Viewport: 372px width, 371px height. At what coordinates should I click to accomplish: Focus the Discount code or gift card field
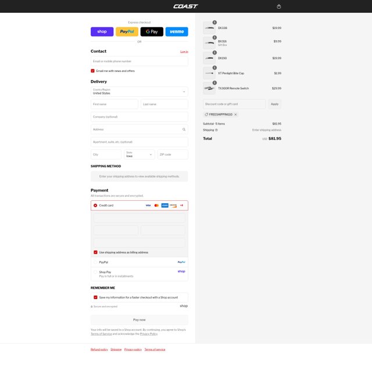pos(234,104)
